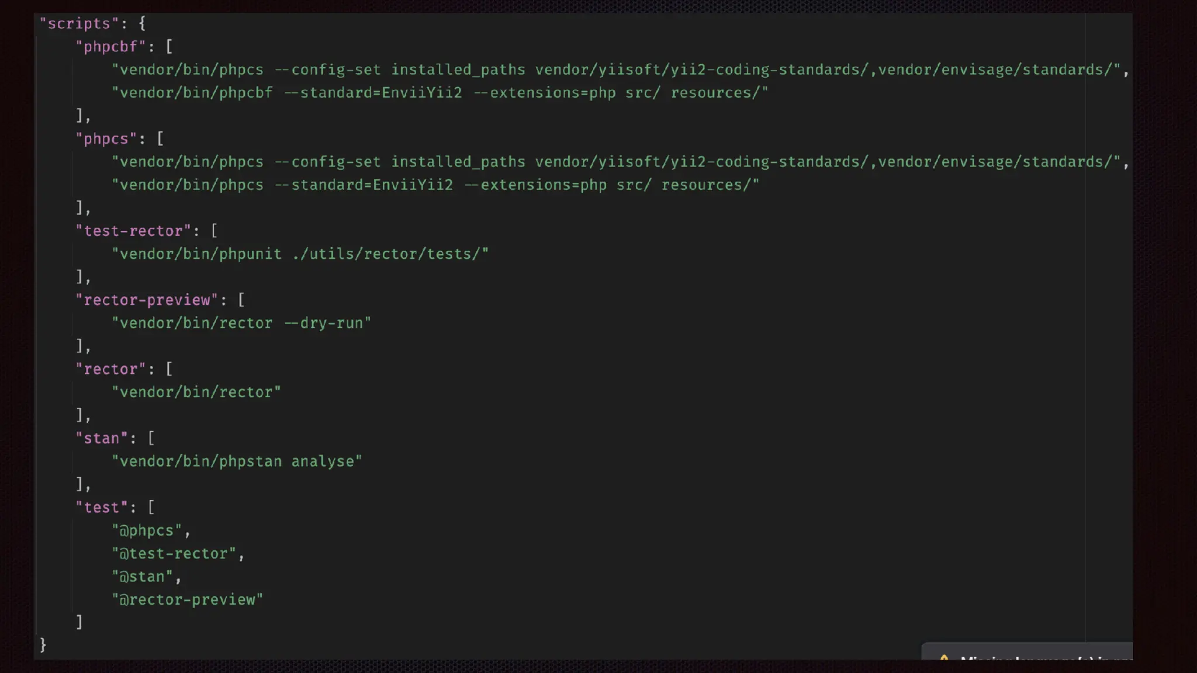Click the phpcbf --standard=EnviiYii2 command line
This screenshot has height=673, width=1197.
pyautogui.click(x=440, y=93)
